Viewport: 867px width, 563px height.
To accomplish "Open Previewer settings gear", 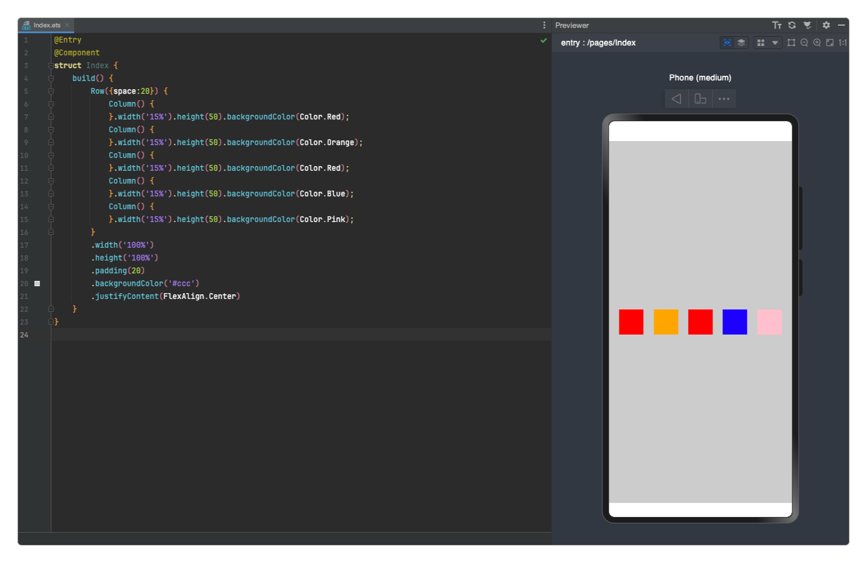I will (x=826, y=25).
